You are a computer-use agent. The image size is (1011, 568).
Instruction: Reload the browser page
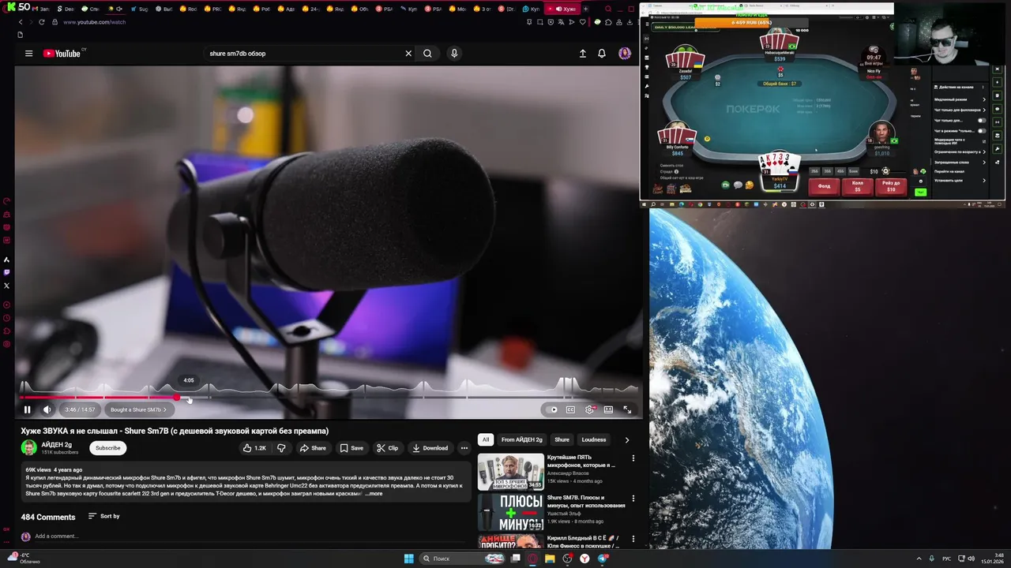42,22
